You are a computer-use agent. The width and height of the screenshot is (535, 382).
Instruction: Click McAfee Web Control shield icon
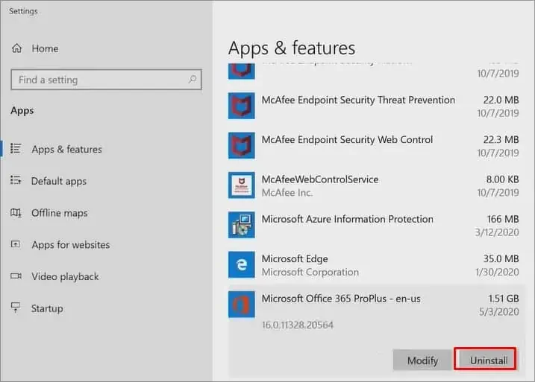coord(242,145)
